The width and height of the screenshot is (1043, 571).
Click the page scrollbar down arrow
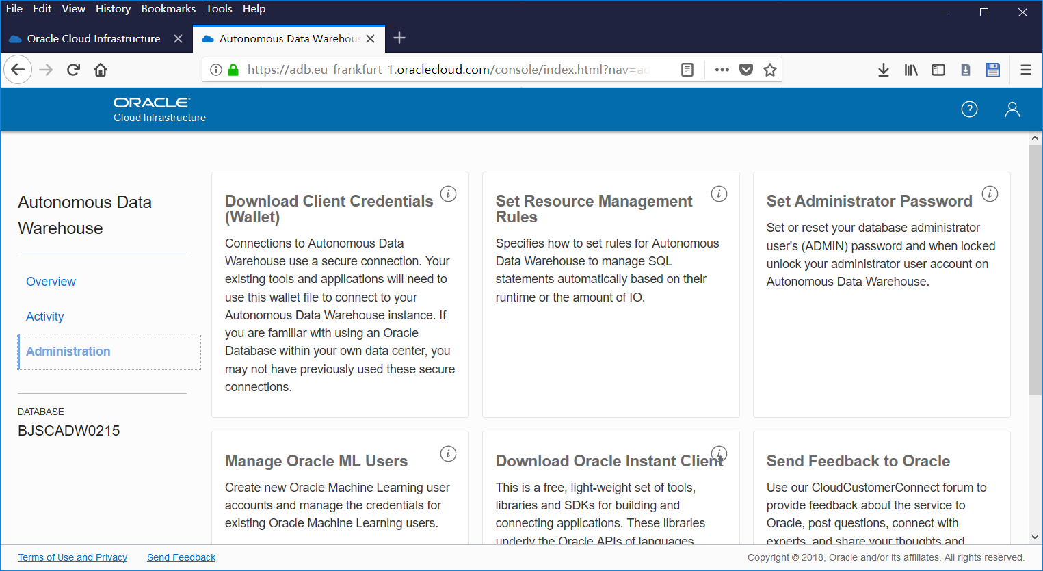pyautogui.click(x=1035, y=537)
